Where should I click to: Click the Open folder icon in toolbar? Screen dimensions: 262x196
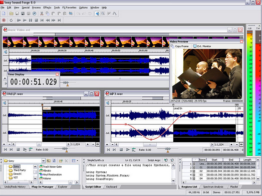click(11, 14)
